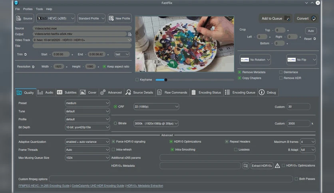Screen dimensions: 334x193
Task: Open the CRF 22 (1080p) dropdown
Action: click(156, 107)
